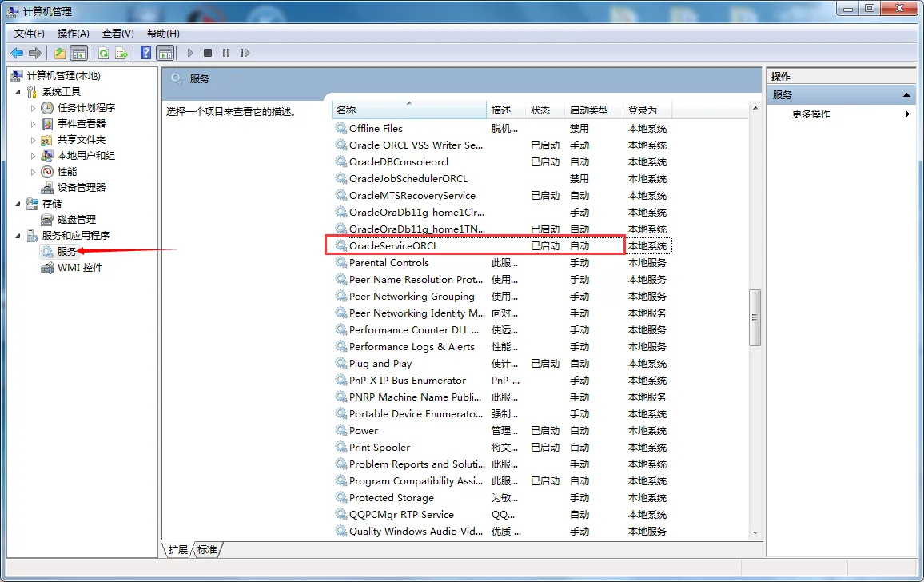
Task: Select the Offline Files service
Action: point(376,128)
